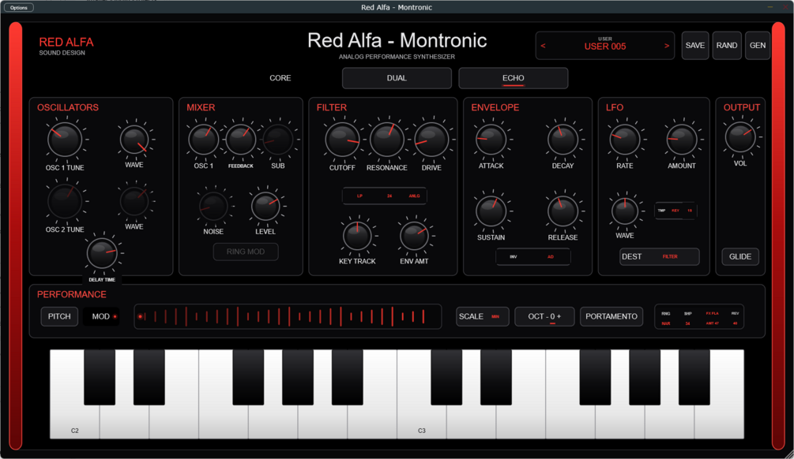Click the OCT - 0 + octave control
Viewport: 794px width, 459px height.
(544, 316)
